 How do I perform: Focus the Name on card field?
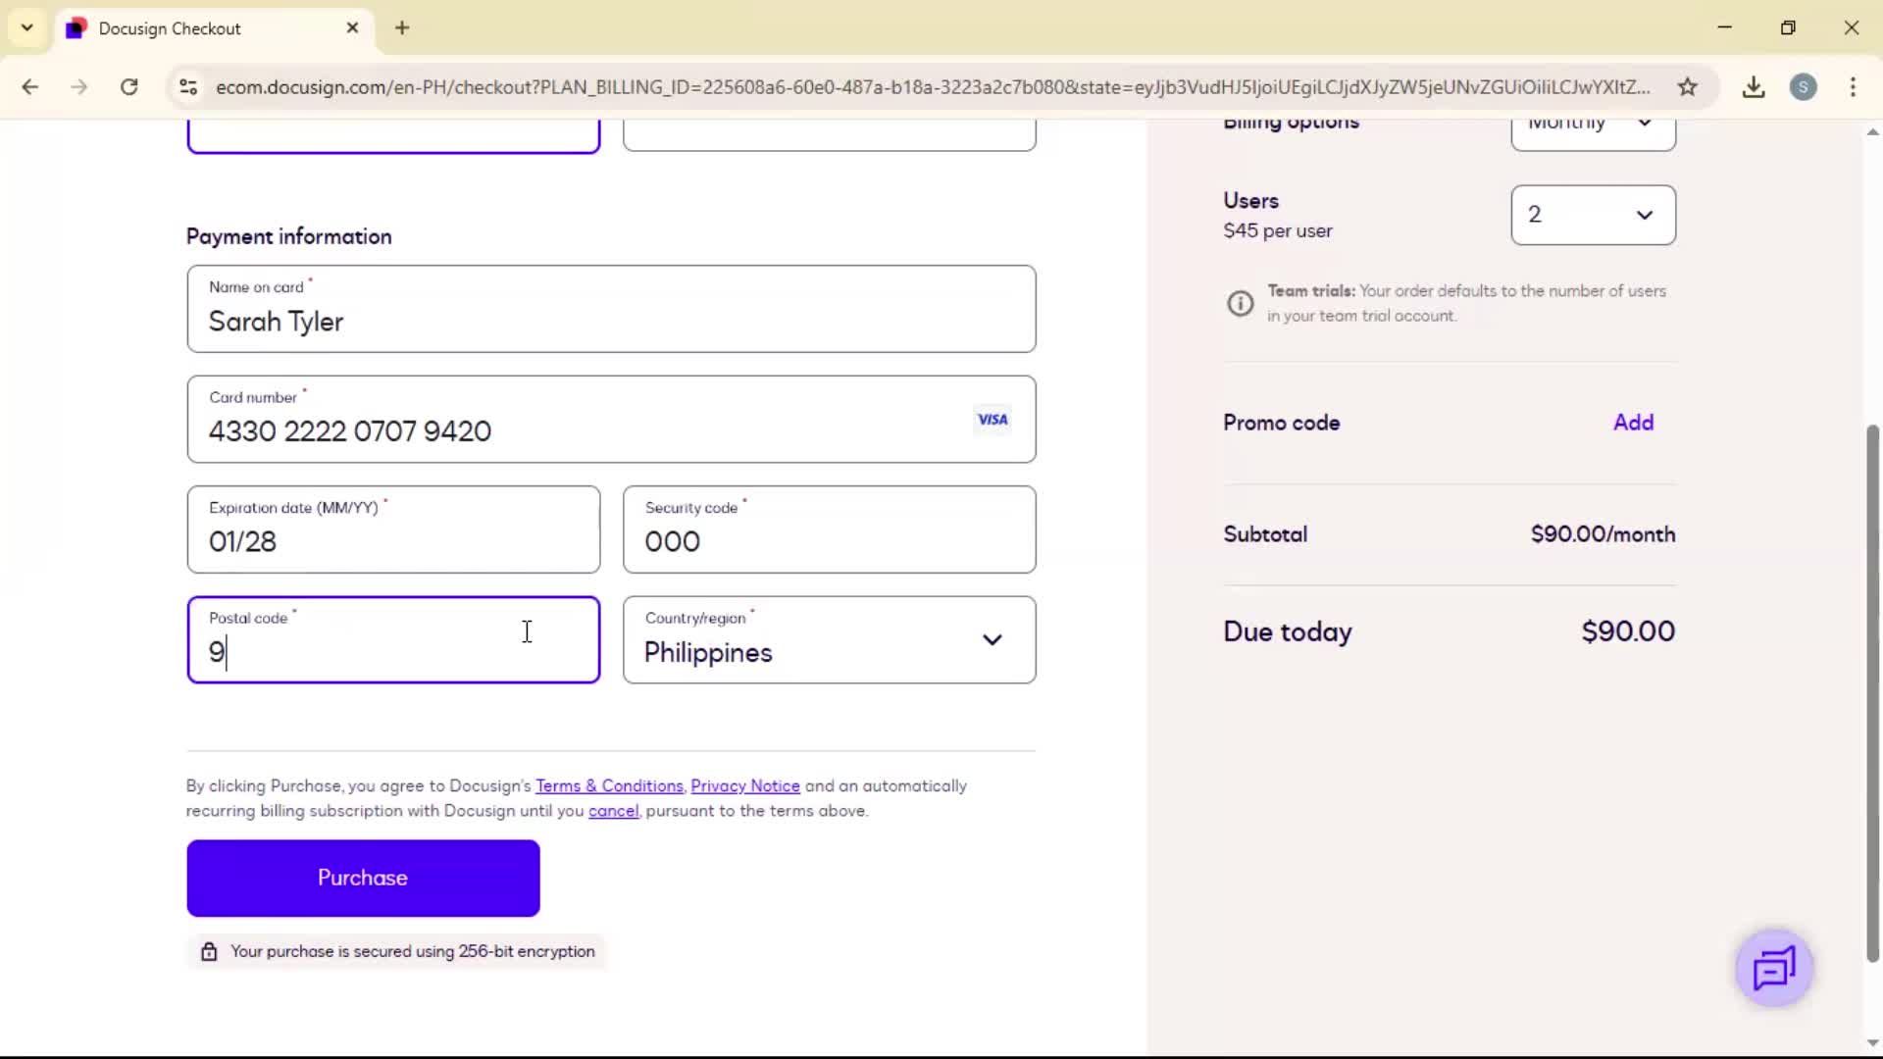click(611, 309)
